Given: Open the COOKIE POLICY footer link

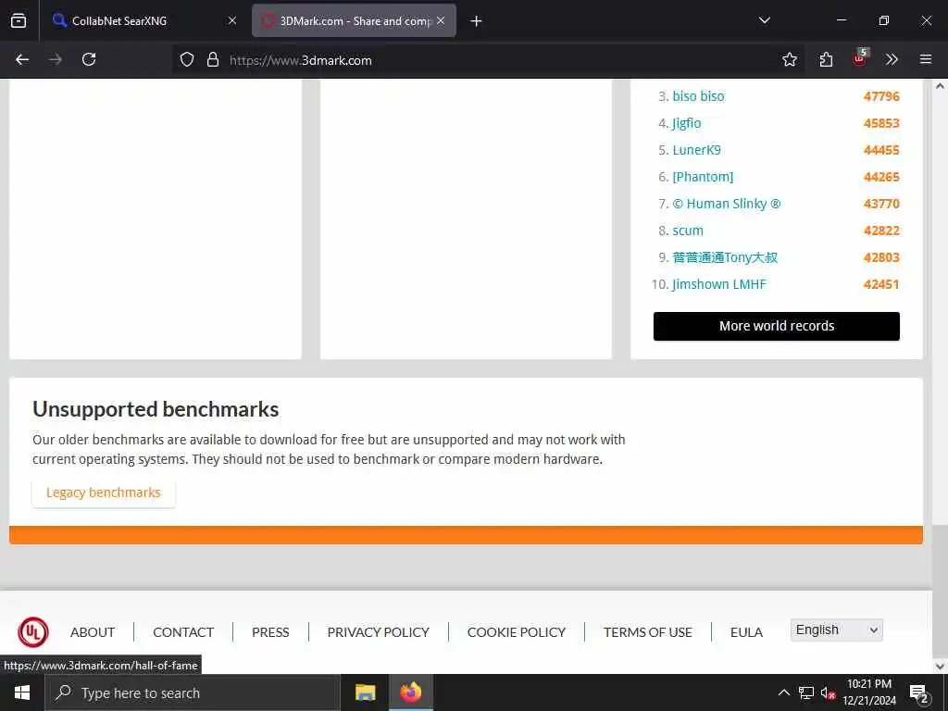Looking at the screenshot, I should [517, 632].
